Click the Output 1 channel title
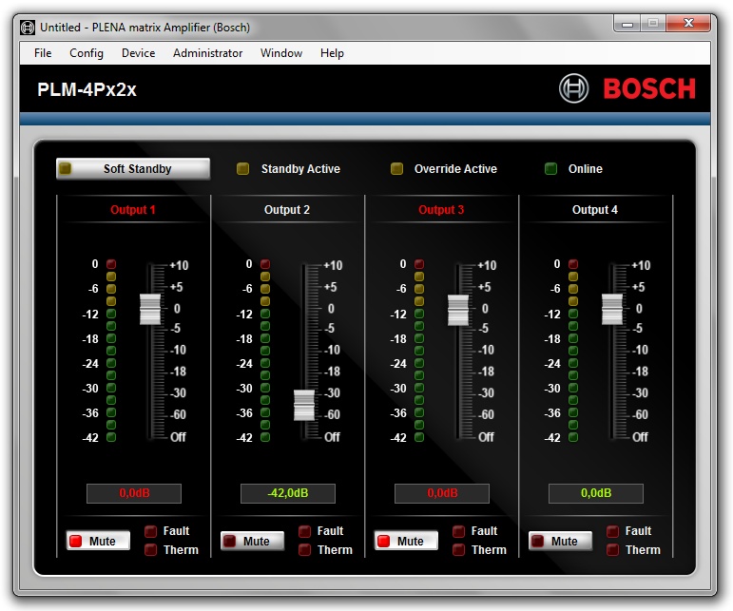This screenshot has height=611, width=733. tap(133, 210)
